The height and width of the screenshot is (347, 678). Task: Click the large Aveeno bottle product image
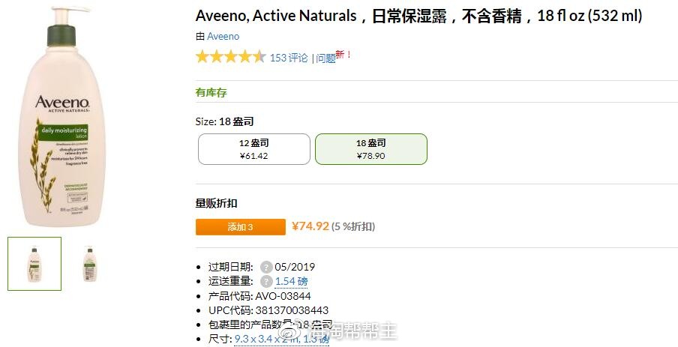coord(64,116)
